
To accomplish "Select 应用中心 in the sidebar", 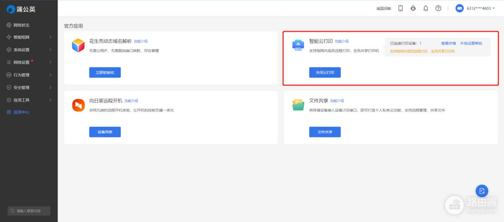I will [x=21, y=112].
